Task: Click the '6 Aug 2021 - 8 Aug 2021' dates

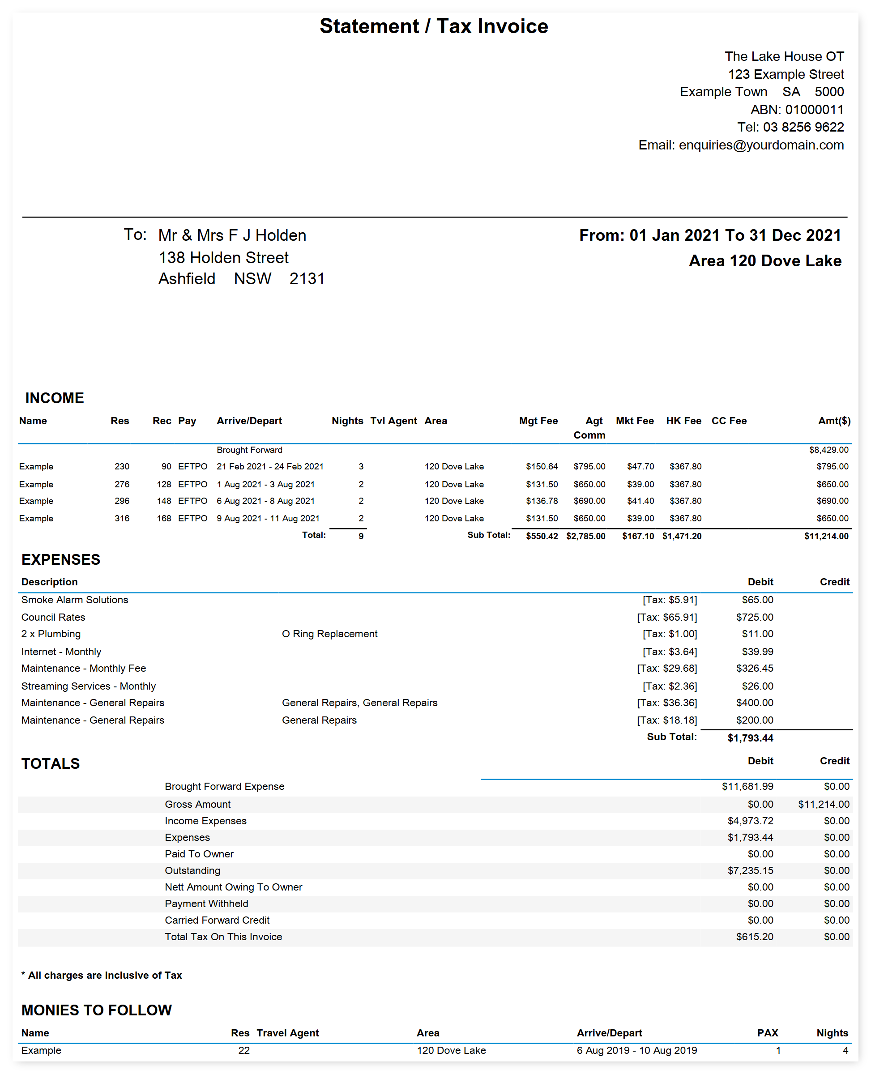Action: tap(265, 501)
